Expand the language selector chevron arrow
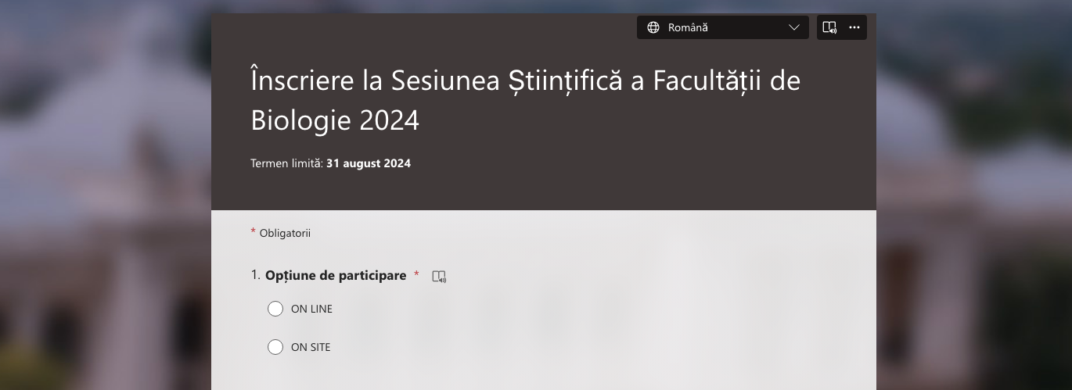 [x=794, y=27]
